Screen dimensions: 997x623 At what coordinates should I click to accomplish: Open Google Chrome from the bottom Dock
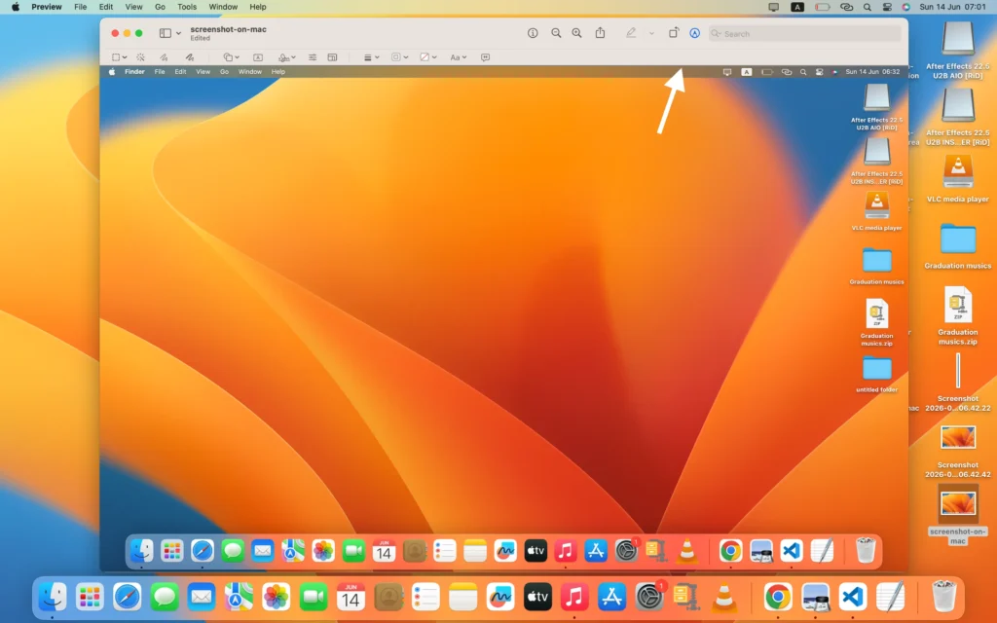click(778, 597)
